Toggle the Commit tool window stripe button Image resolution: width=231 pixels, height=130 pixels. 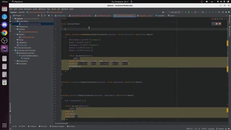tap(10, 28)
